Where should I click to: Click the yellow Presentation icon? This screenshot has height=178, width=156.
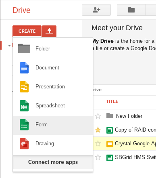click(x=24, y=87)
